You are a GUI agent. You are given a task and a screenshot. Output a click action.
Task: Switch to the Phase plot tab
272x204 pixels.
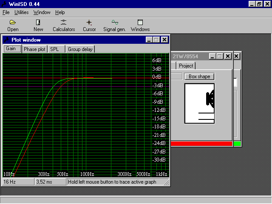(x=34, y=49)
